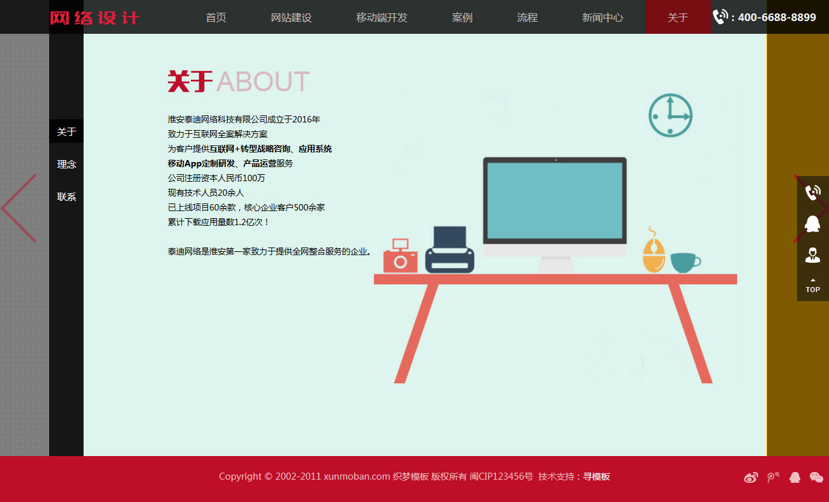Click the customer service person icon
This screenshot has height=502, width=829.
click(x=812, y=255)
